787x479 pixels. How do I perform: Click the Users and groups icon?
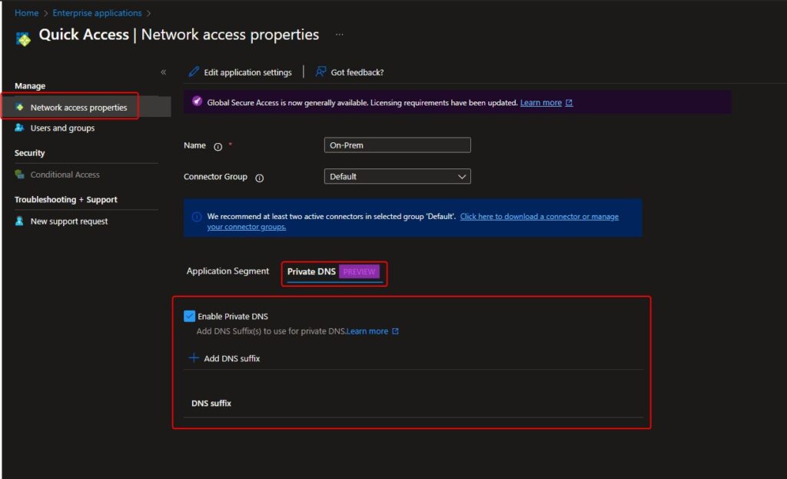pos(19,128)
